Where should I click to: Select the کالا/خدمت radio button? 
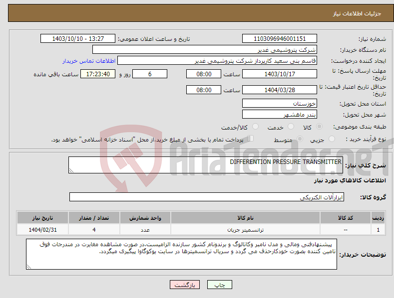coord(255,127)
